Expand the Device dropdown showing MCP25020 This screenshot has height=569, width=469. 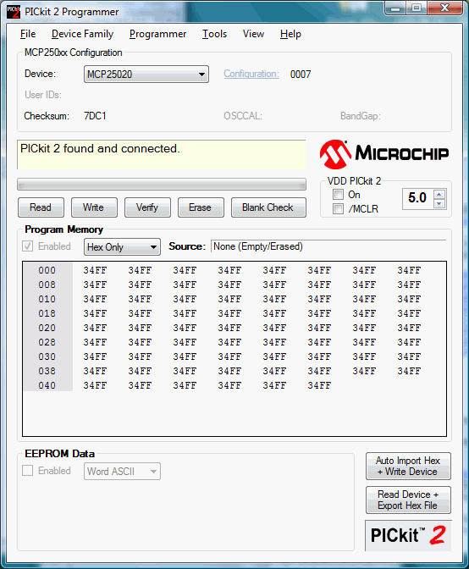pos(146,74)
